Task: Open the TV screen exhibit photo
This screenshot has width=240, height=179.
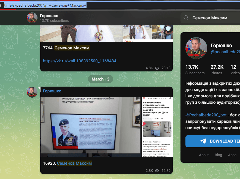Action: [91, 127]
